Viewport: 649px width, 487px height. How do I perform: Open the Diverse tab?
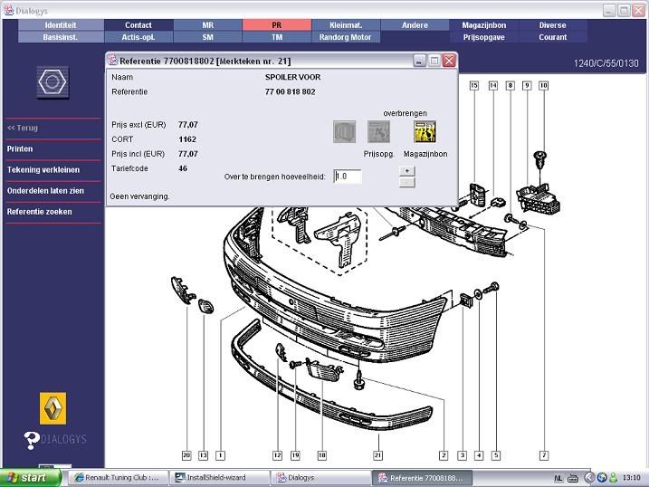coord(552,25)
